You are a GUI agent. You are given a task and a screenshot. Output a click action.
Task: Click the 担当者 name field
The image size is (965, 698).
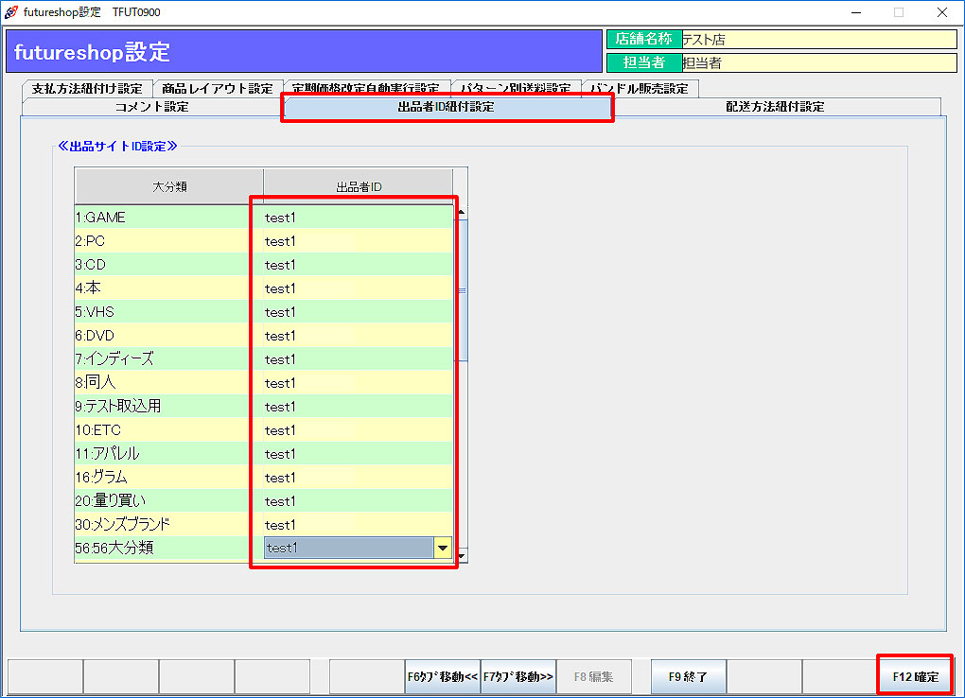[818, 62]
